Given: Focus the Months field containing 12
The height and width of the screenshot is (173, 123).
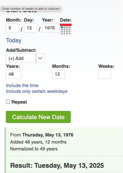Looking at the screenshot, I should coord(58,74).
